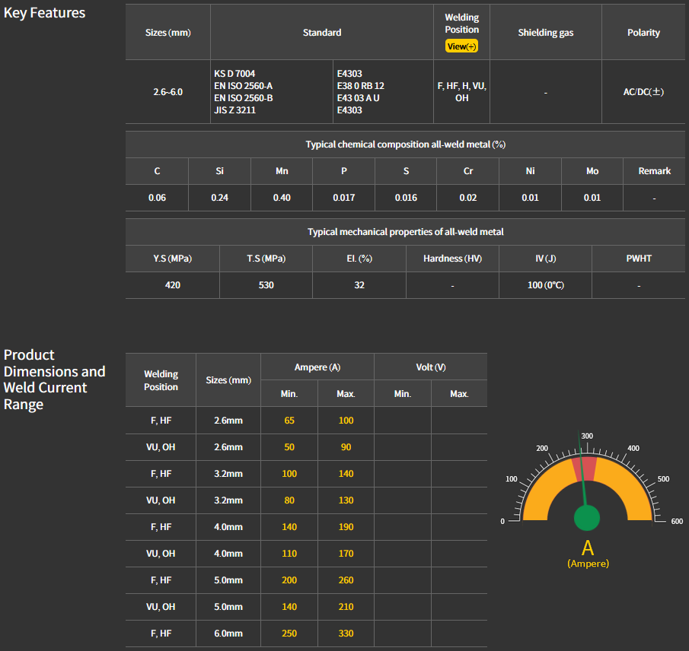This screenshot has height=651, width=689.
Task: Select the AC/DC(±) polarity cell
Action: coord(643,92)
